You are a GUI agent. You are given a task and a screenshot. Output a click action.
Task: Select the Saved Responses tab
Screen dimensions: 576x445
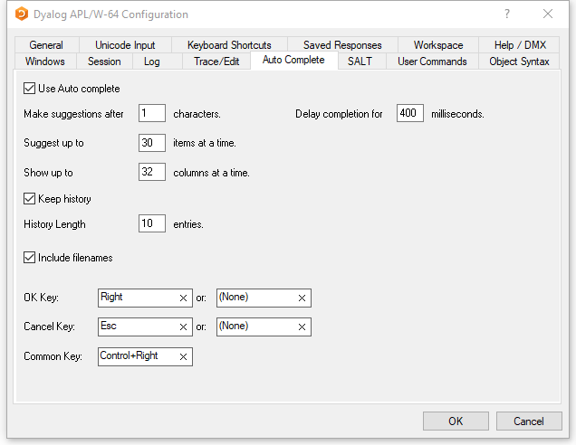[x=342, y=44]
